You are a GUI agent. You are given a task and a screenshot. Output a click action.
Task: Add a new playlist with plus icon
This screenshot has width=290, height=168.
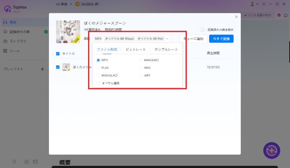coord(42,69)
